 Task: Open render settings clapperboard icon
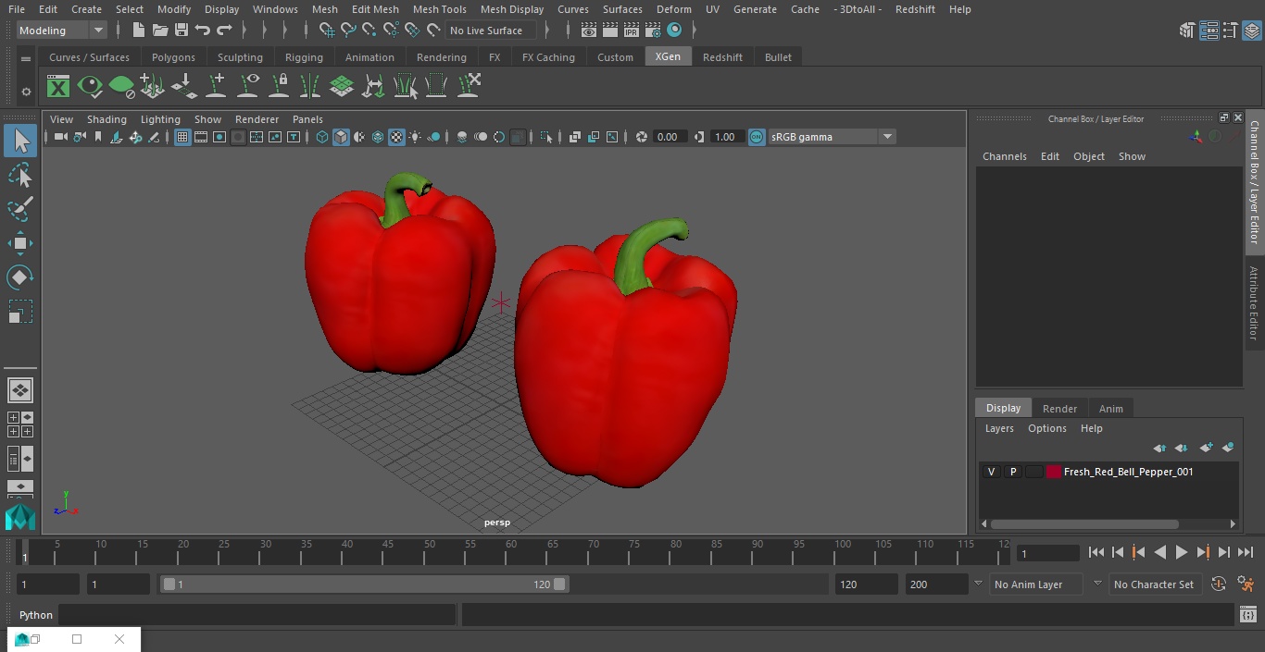[653, 31]
